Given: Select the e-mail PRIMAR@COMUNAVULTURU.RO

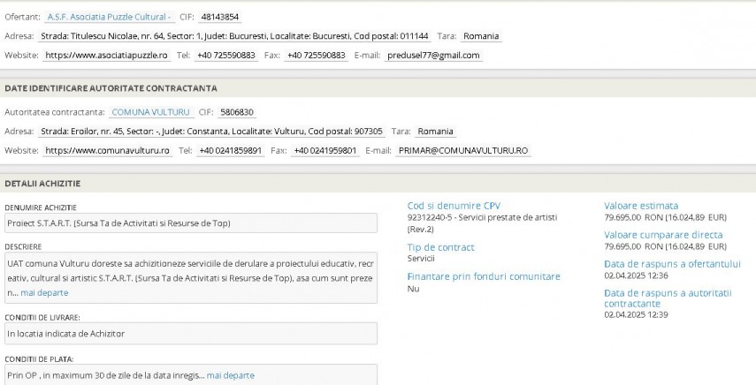Looking at the screenshot, I should [463, 151].
